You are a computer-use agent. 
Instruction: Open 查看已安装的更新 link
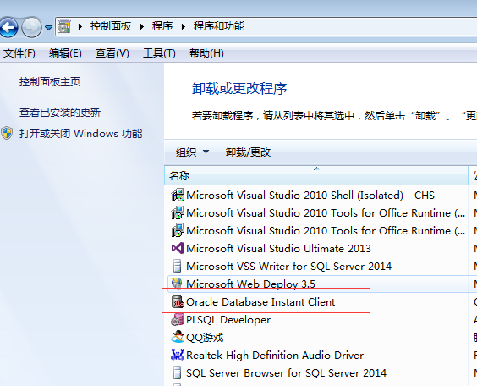[x=60, y=113]
